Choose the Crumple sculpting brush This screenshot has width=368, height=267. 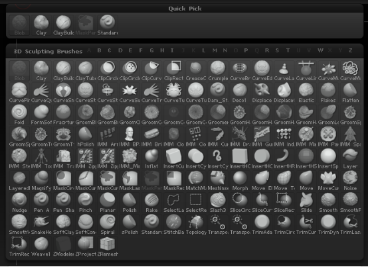(x=218, y=71)
